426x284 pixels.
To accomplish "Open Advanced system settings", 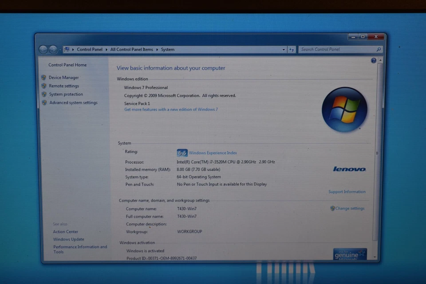I will 74,103.
